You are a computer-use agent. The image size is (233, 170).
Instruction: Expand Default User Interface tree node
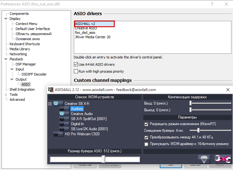(x=12, y=29)
